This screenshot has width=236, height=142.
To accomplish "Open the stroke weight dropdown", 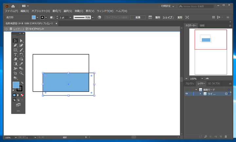I will click(70, 17).
